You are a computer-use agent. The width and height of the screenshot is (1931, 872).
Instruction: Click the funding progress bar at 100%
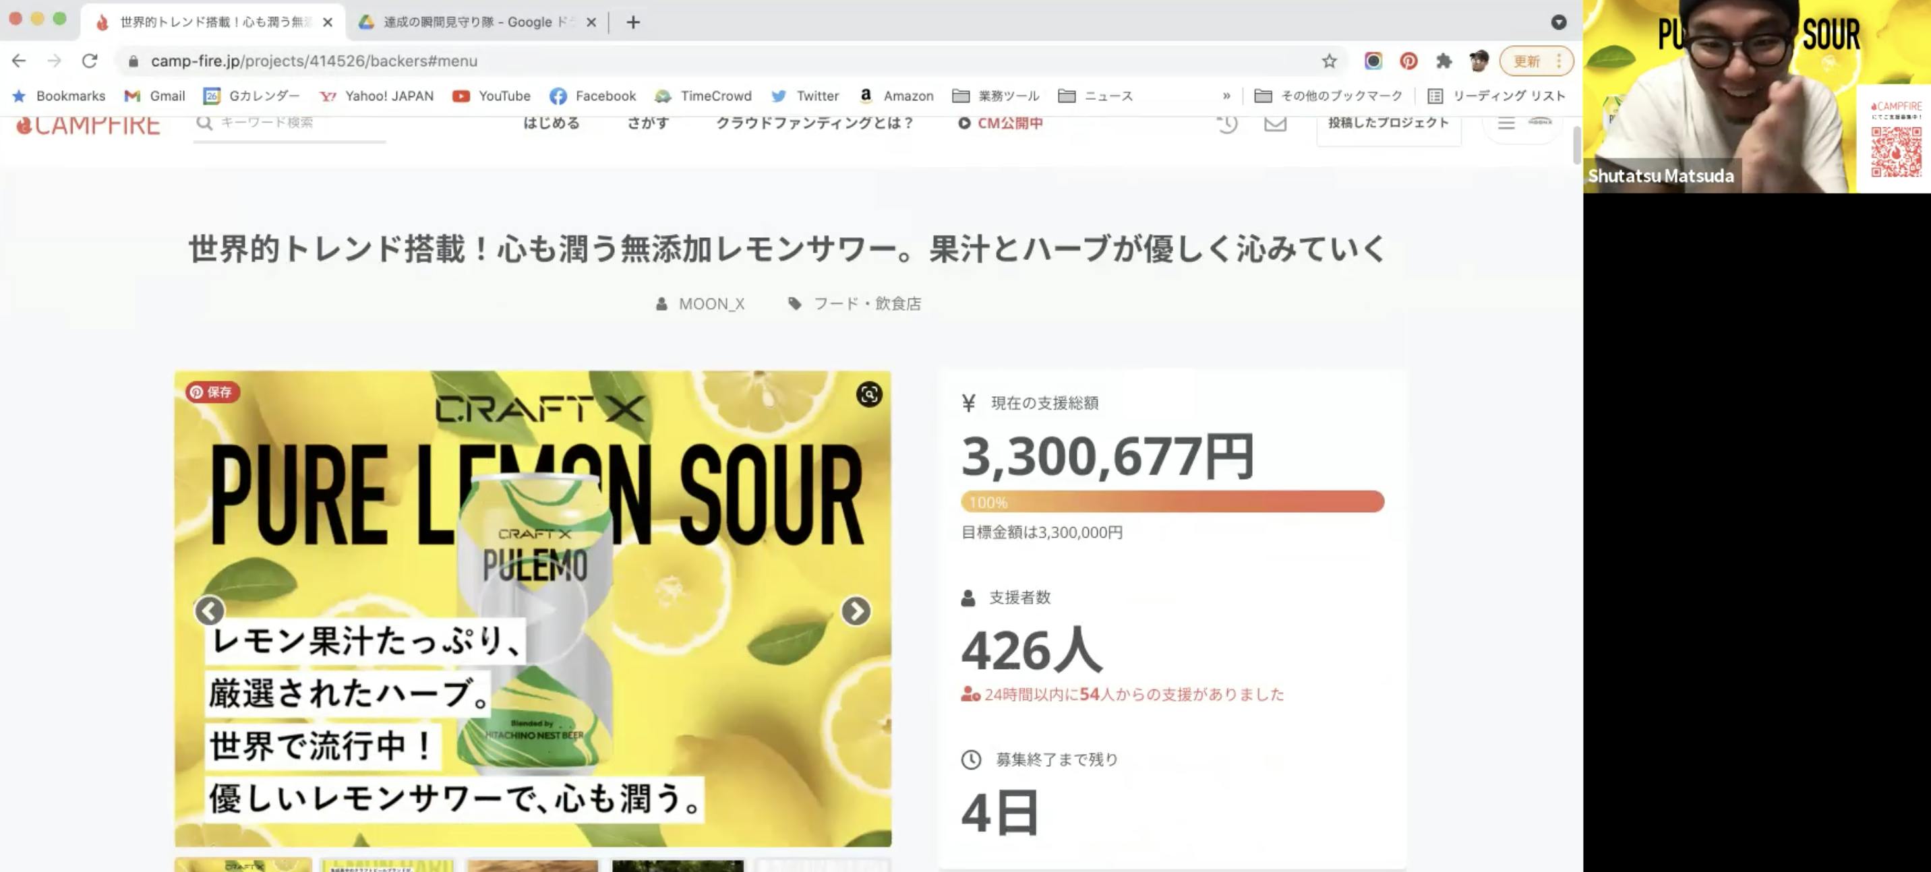pyautogui.click(x=1172, y=502)
